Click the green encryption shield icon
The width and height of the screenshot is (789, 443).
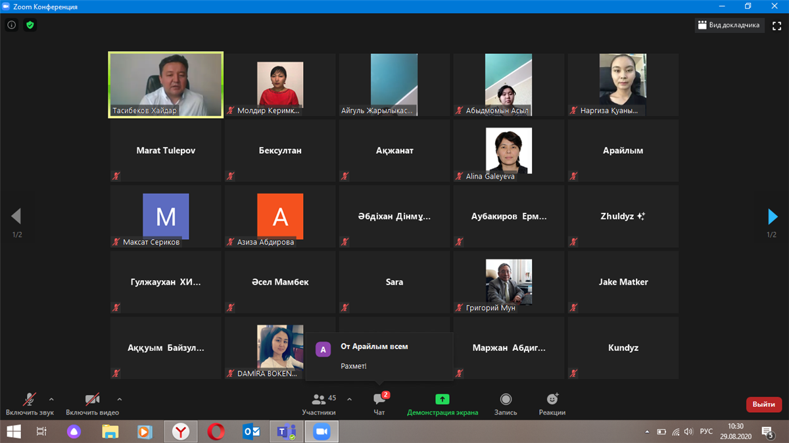[x=30, y=25]
